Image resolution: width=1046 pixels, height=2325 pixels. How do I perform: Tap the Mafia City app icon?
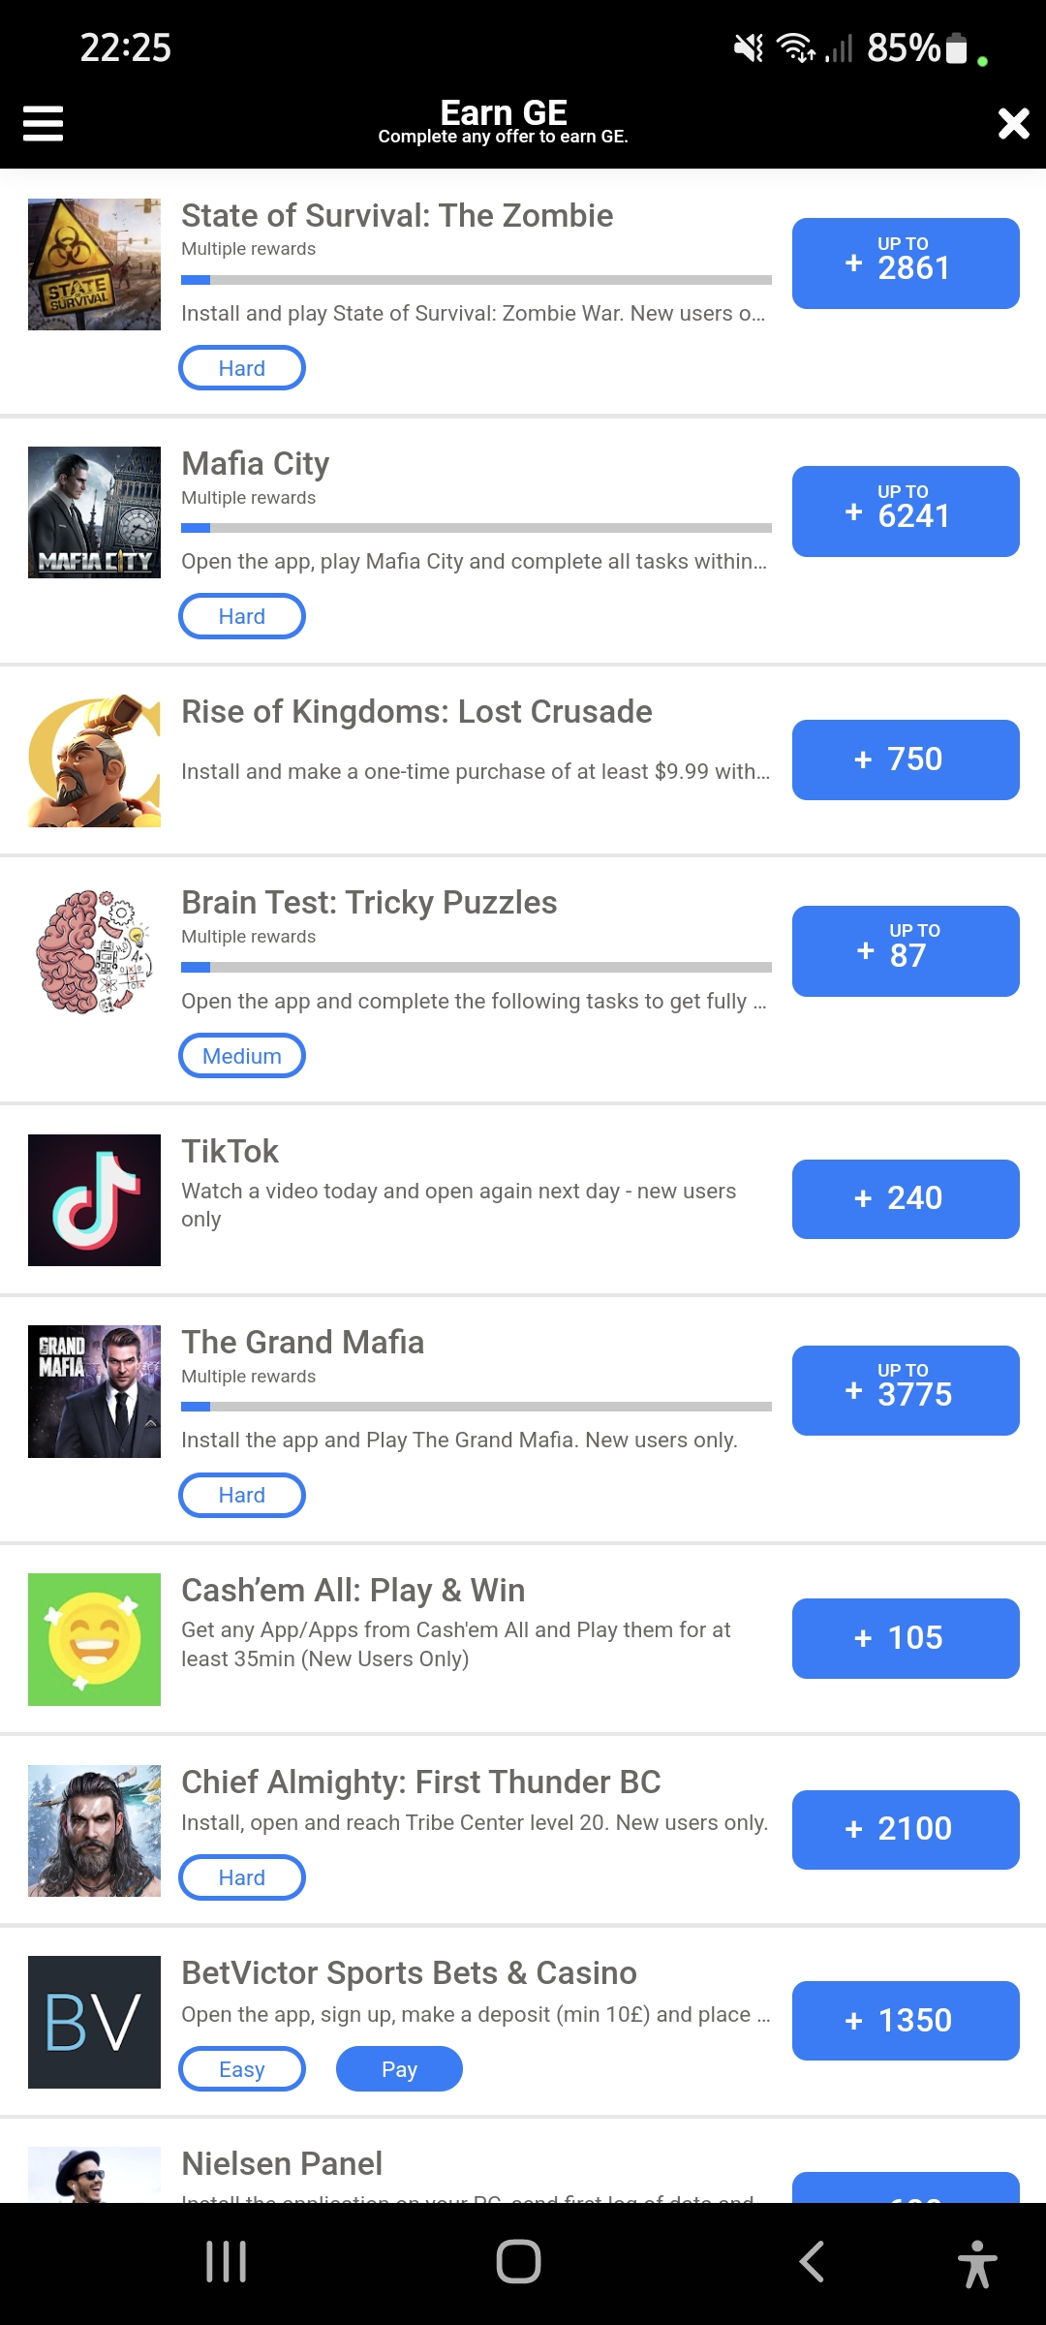click(94, 512)
